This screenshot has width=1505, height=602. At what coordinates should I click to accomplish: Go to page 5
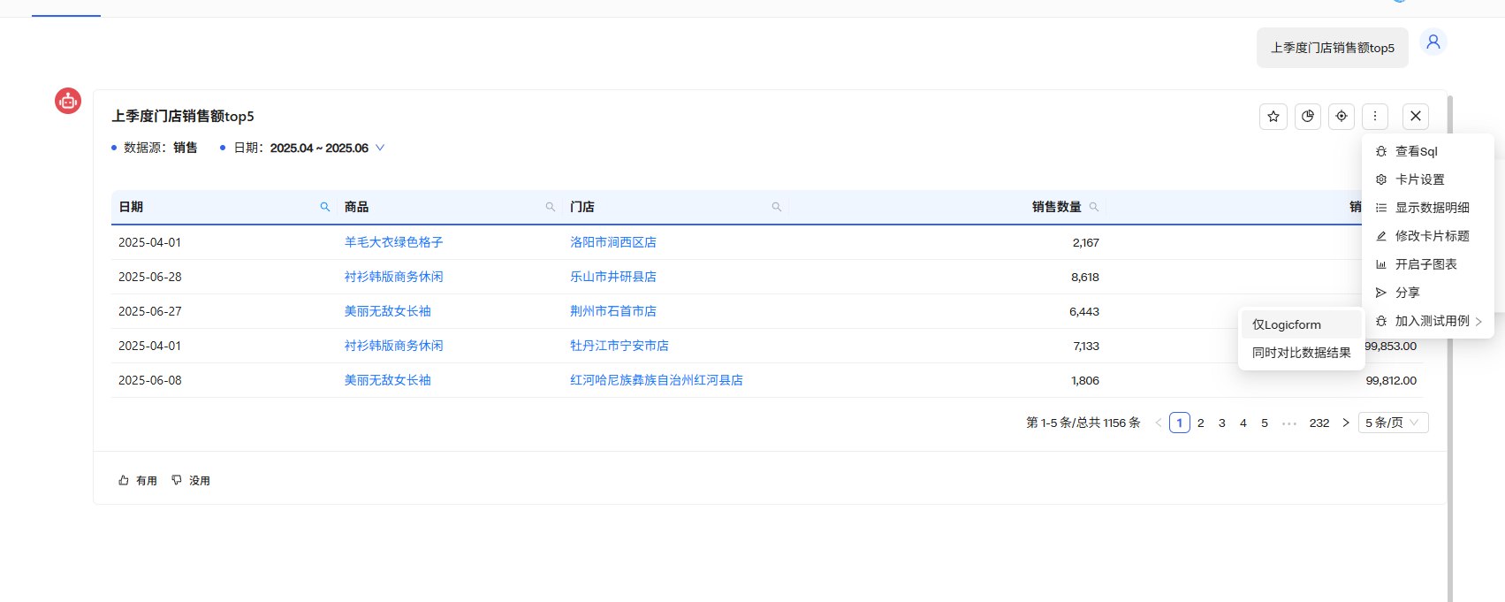(x=1265, y=423)
